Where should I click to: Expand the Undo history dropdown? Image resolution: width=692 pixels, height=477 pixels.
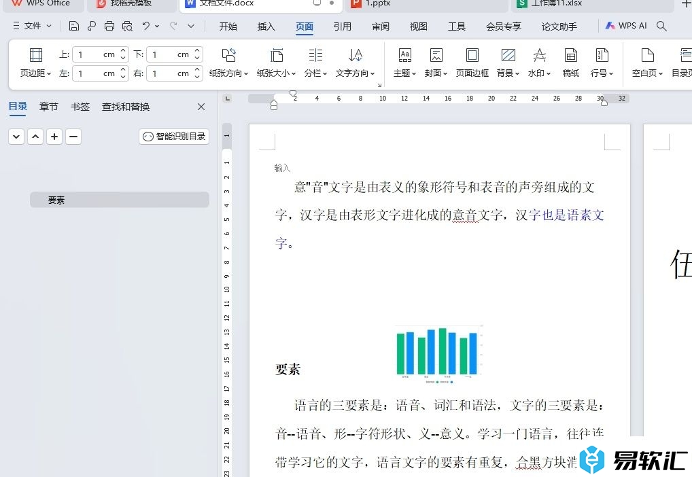[x=156, y=26]
